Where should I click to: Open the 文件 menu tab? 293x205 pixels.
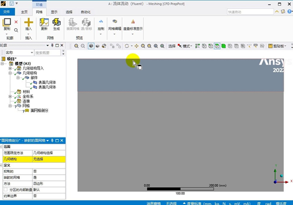coord(7,12)
